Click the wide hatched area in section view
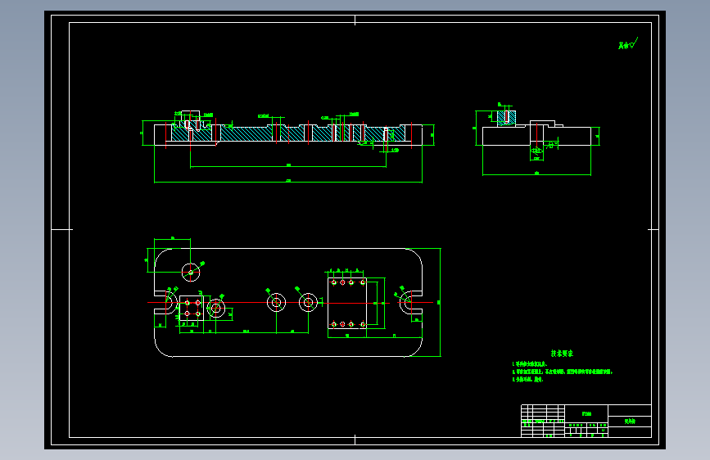Screen dimensions: 710x460 click(x=246, y=133)
